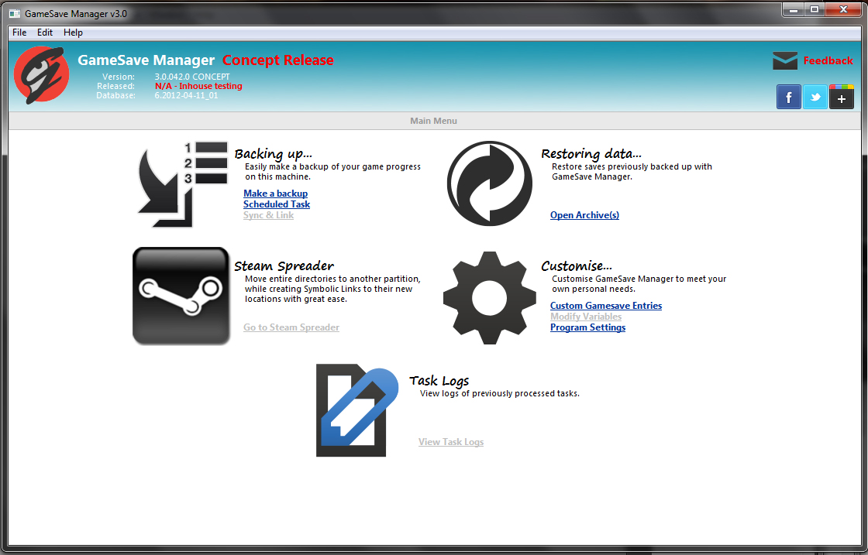The width and height of the screenshot is (868, 555).
Task: Click the Main Menu header bar
Action: click(x=433, y=121)
